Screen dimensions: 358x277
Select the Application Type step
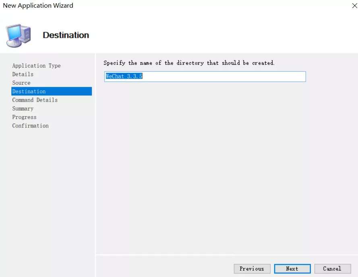[36, 66]
